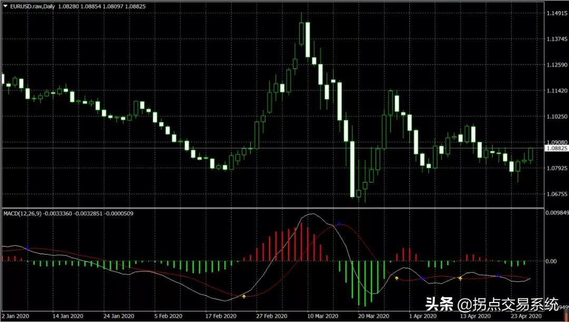
Task: Expand the dropdown triangle before EURUSD.raw
Action: coord(5,6)
